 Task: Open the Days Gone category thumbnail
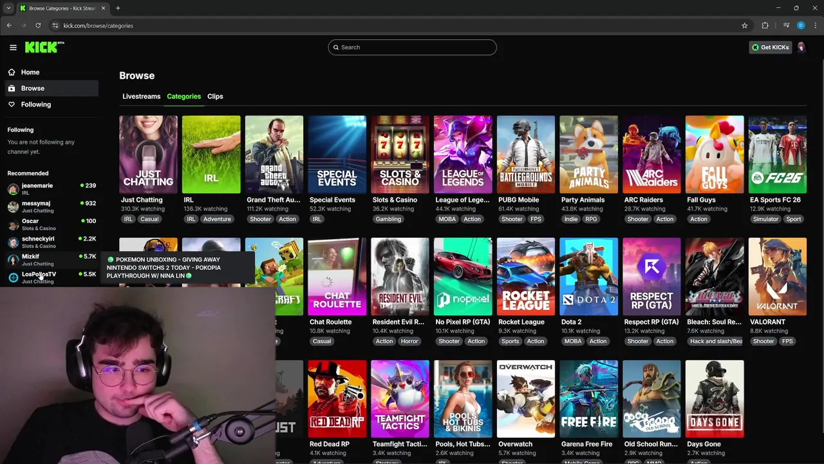point(715,399)
